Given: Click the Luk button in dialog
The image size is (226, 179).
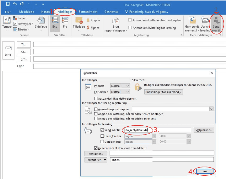Looking at the screenshot, I should [x=205, y=171].
